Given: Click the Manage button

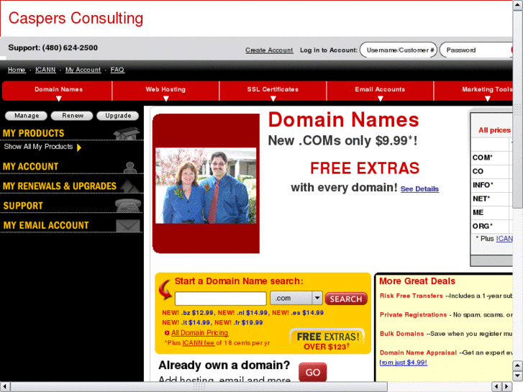Looking at the screenshot, I should click(27, 115).
